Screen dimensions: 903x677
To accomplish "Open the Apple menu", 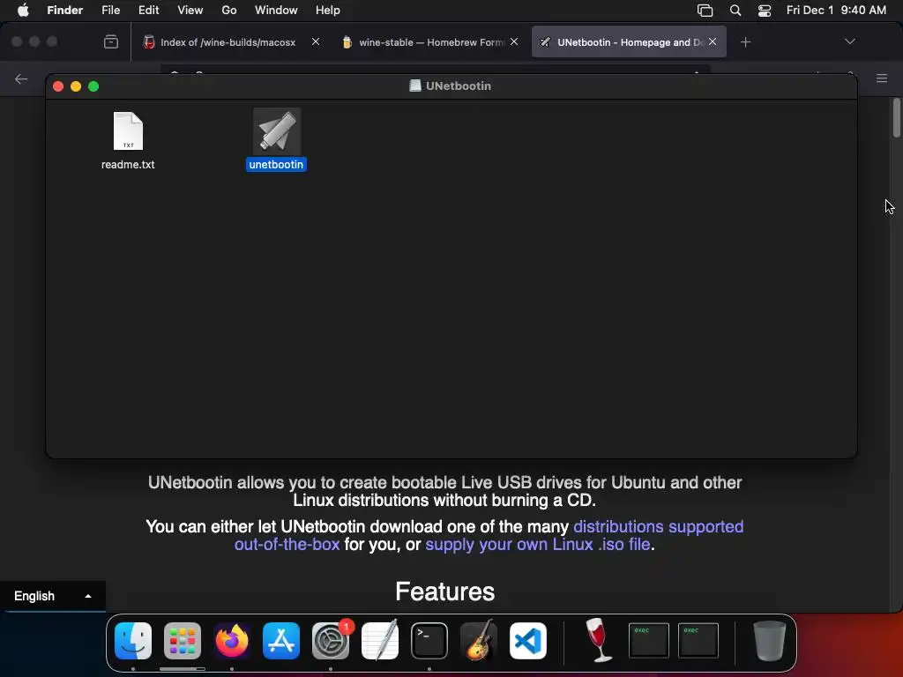I will (x=23, y=11).
